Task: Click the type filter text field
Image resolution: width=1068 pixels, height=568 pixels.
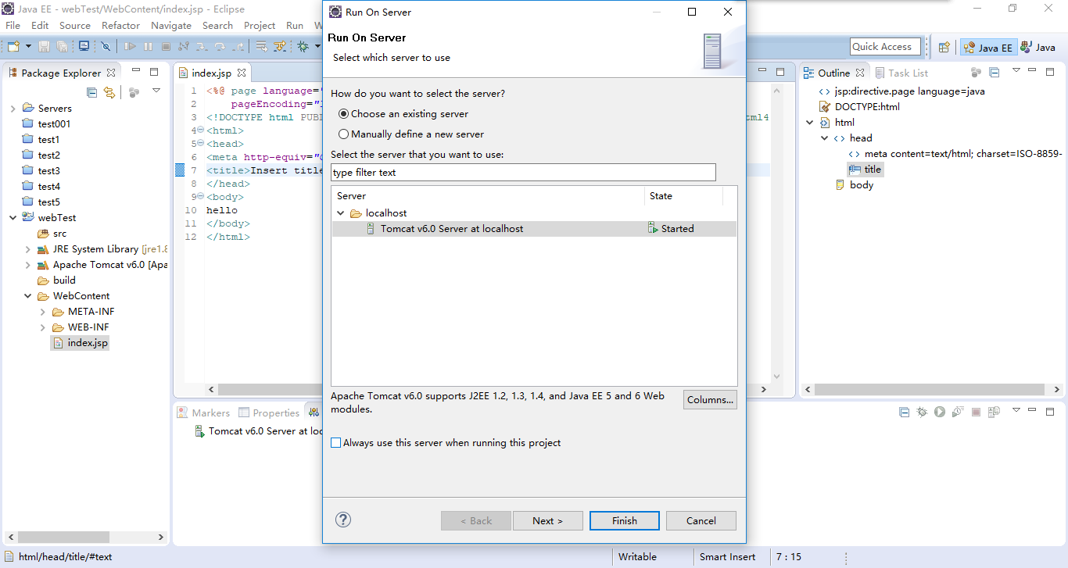Action: coord(523,172)
